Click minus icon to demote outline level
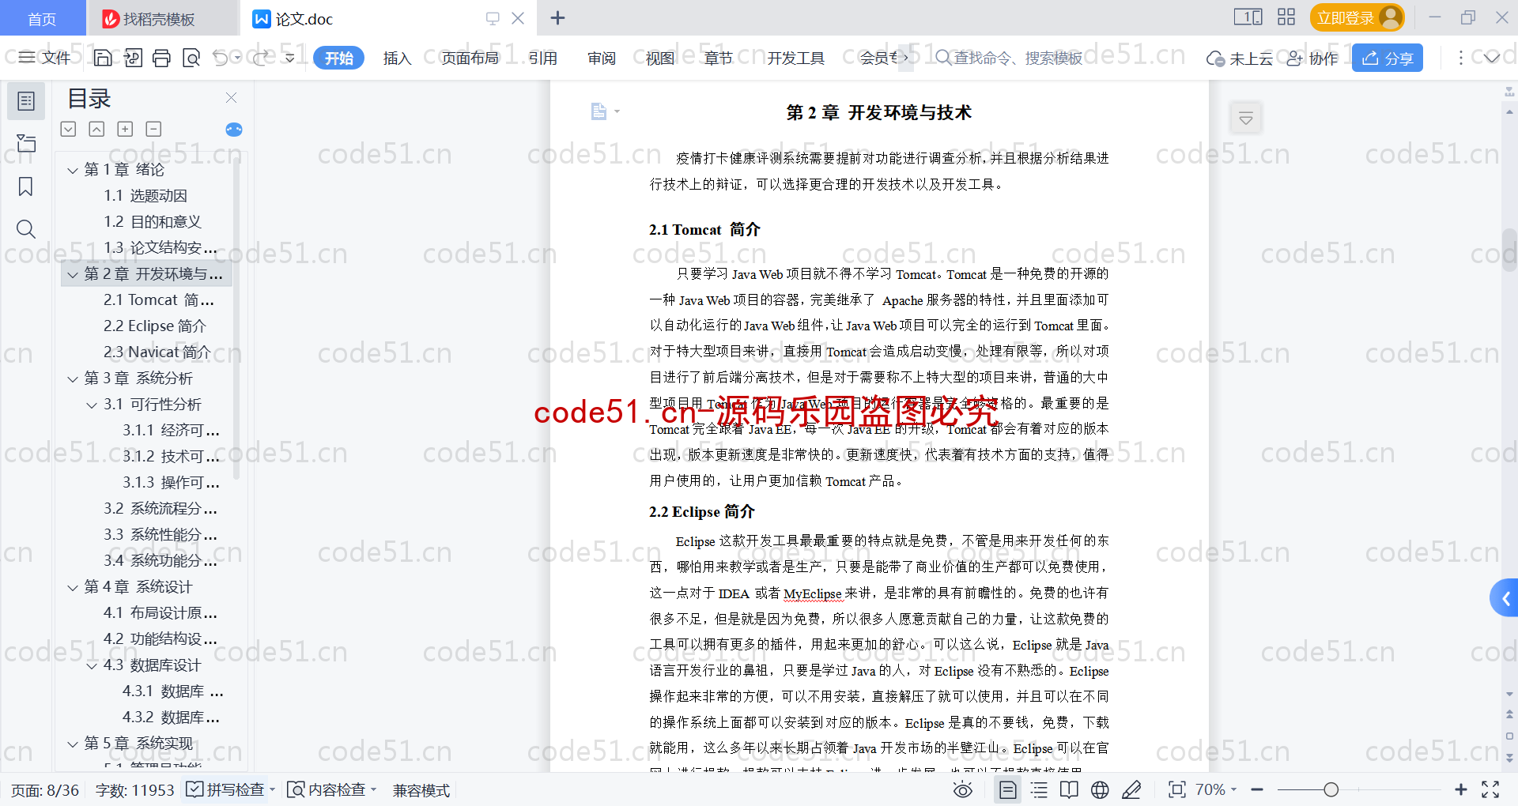 tap(153, 129)
